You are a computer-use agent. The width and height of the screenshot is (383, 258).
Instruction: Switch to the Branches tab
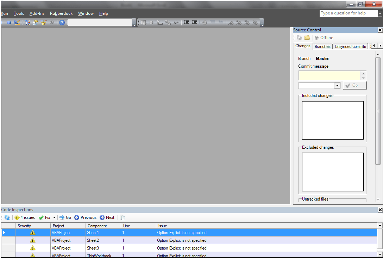[322, 46]
